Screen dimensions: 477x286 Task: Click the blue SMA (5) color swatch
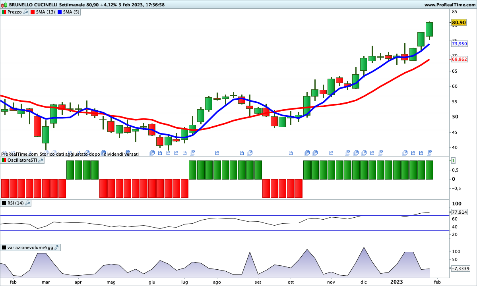60,12
